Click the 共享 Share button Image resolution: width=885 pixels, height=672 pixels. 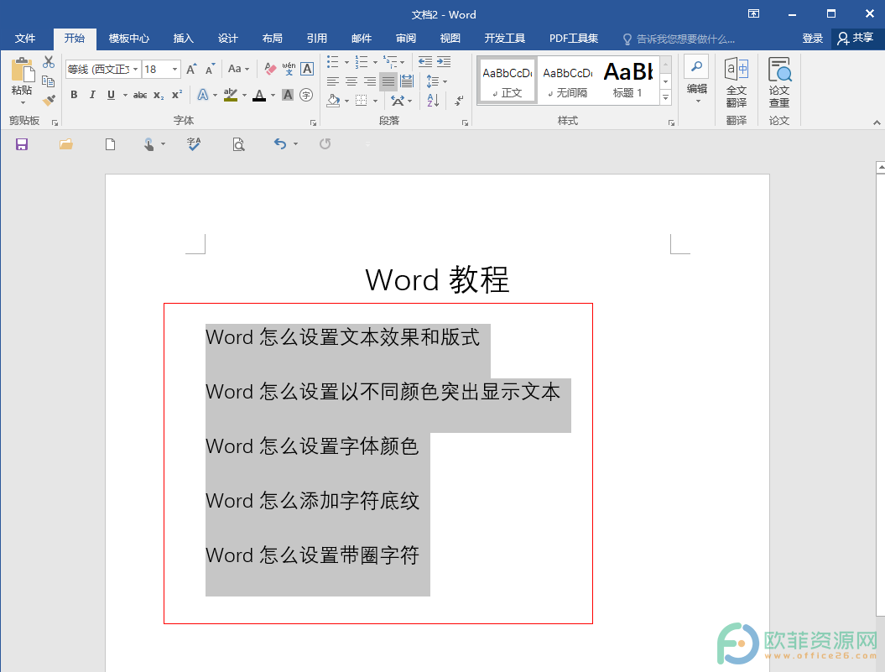point(856,39)
